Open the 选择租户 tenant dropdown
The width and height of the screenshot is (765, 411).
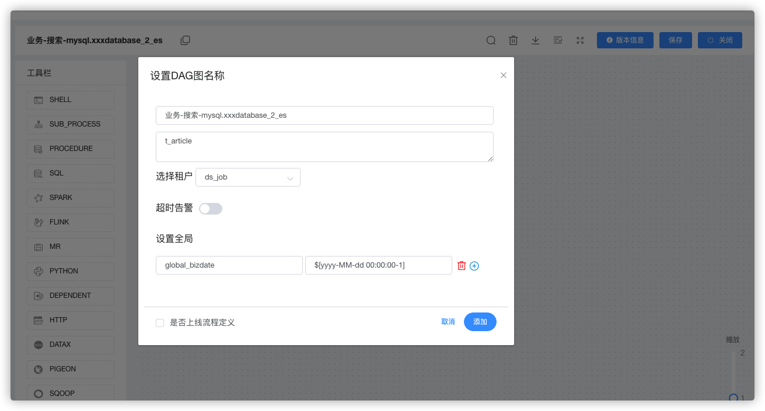[x=247, y=177]
